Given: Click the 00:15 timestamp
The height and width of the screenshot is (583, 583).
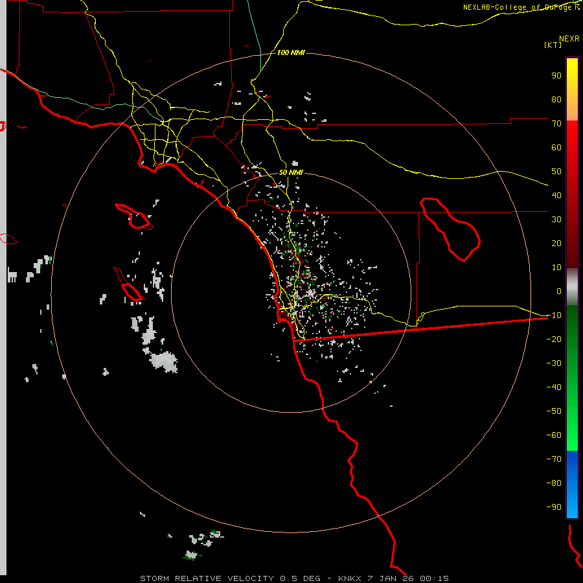Looking at the screenshot, I should tap(434, 578).
